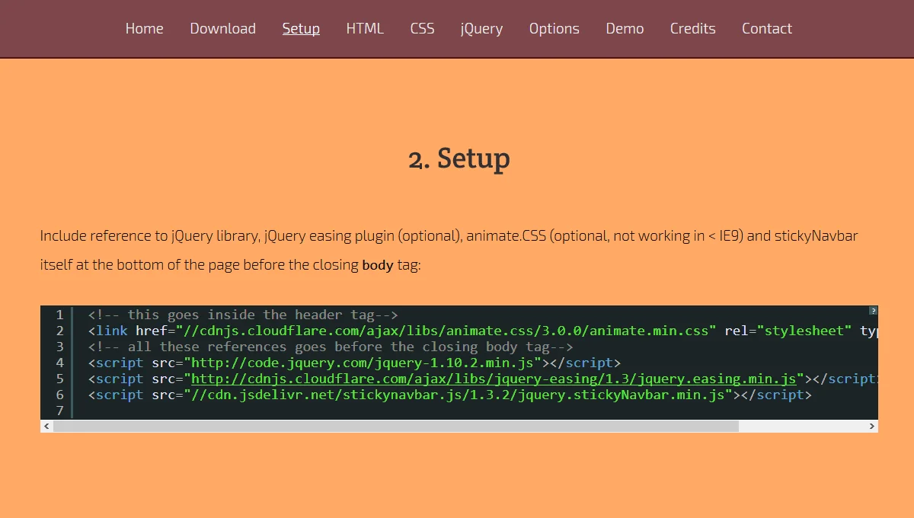Open the Download navigation item

tap(222, 28)
